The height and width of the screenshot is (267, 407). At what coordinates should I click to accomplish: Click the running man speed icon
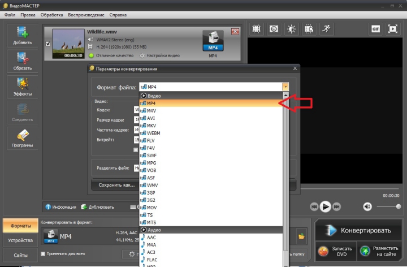tap(327, 29)
